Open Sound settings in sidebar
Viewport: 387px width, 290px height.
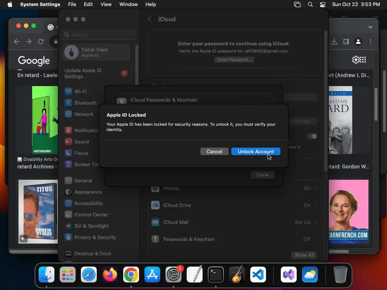click(82, 142)
